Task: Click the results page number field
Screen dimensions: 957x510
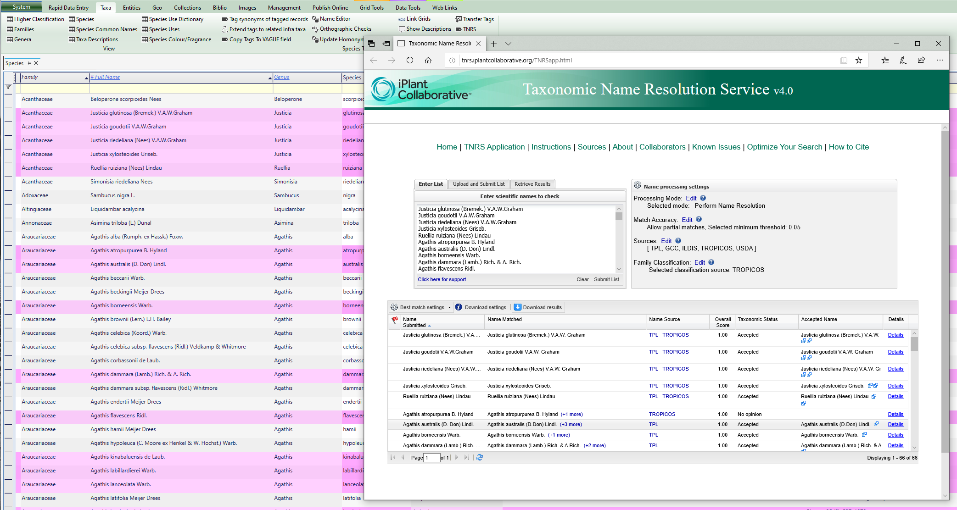Action: point(431,457)
